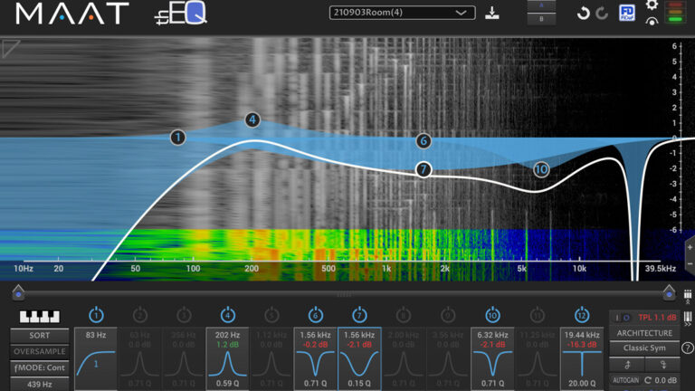The width and height of the screenshot is (695, 391).
Task: Open the Classic Sym architecture selector
Action: 644,348
